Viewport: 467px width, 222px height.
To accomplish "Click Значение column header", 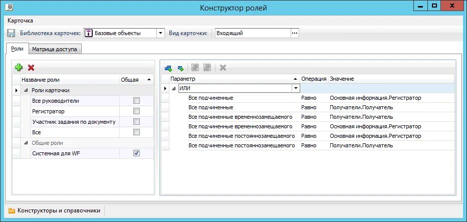I will pos(391,79).
